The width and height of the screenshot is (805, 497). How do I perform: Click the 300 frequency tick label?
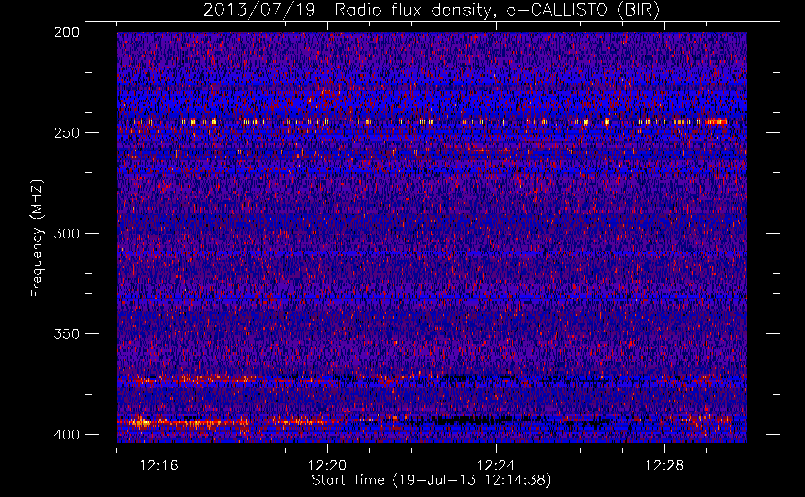(67, 233)
